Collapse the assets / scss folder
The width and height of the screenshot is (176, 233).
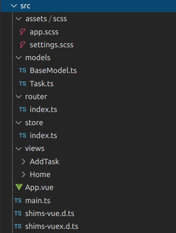tap(19, 19)
